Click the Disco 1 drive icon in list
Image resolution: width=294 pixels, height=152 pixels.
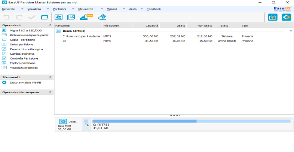point(58,31)
